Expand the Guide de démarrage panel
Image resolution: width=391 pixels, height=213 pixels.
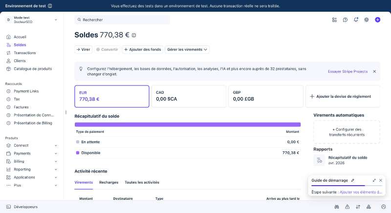374,180
